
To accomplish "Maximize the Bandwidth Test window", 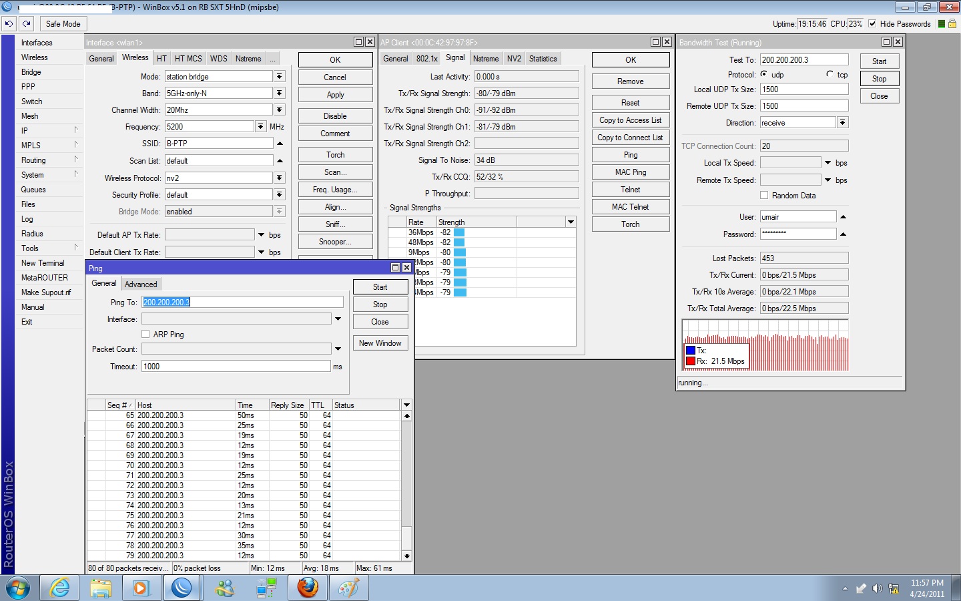I will [x=887, y=42].
